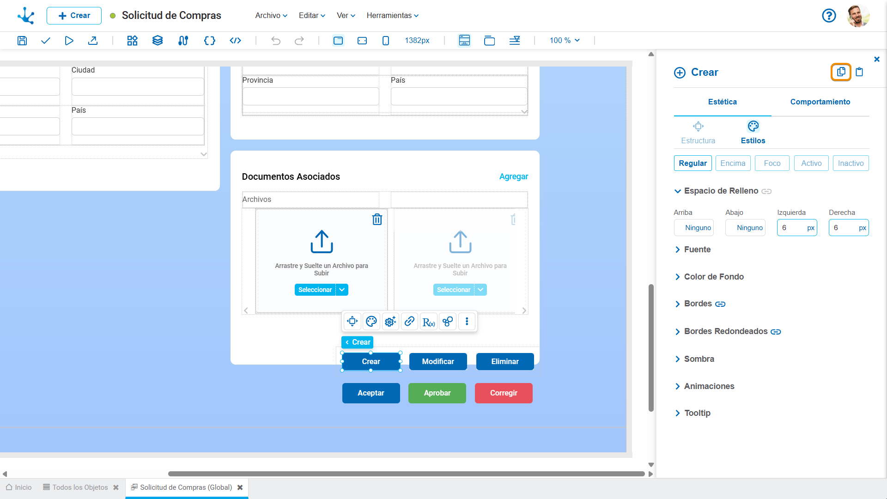Click the Izquierda padding input field
The width and height of the screenshot is (887, 499).
pos(792,228)
